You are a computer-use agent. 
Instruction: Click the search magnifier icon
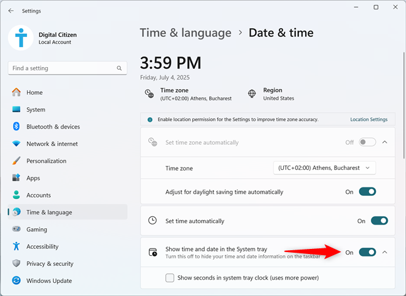click(x=119, y=68)
